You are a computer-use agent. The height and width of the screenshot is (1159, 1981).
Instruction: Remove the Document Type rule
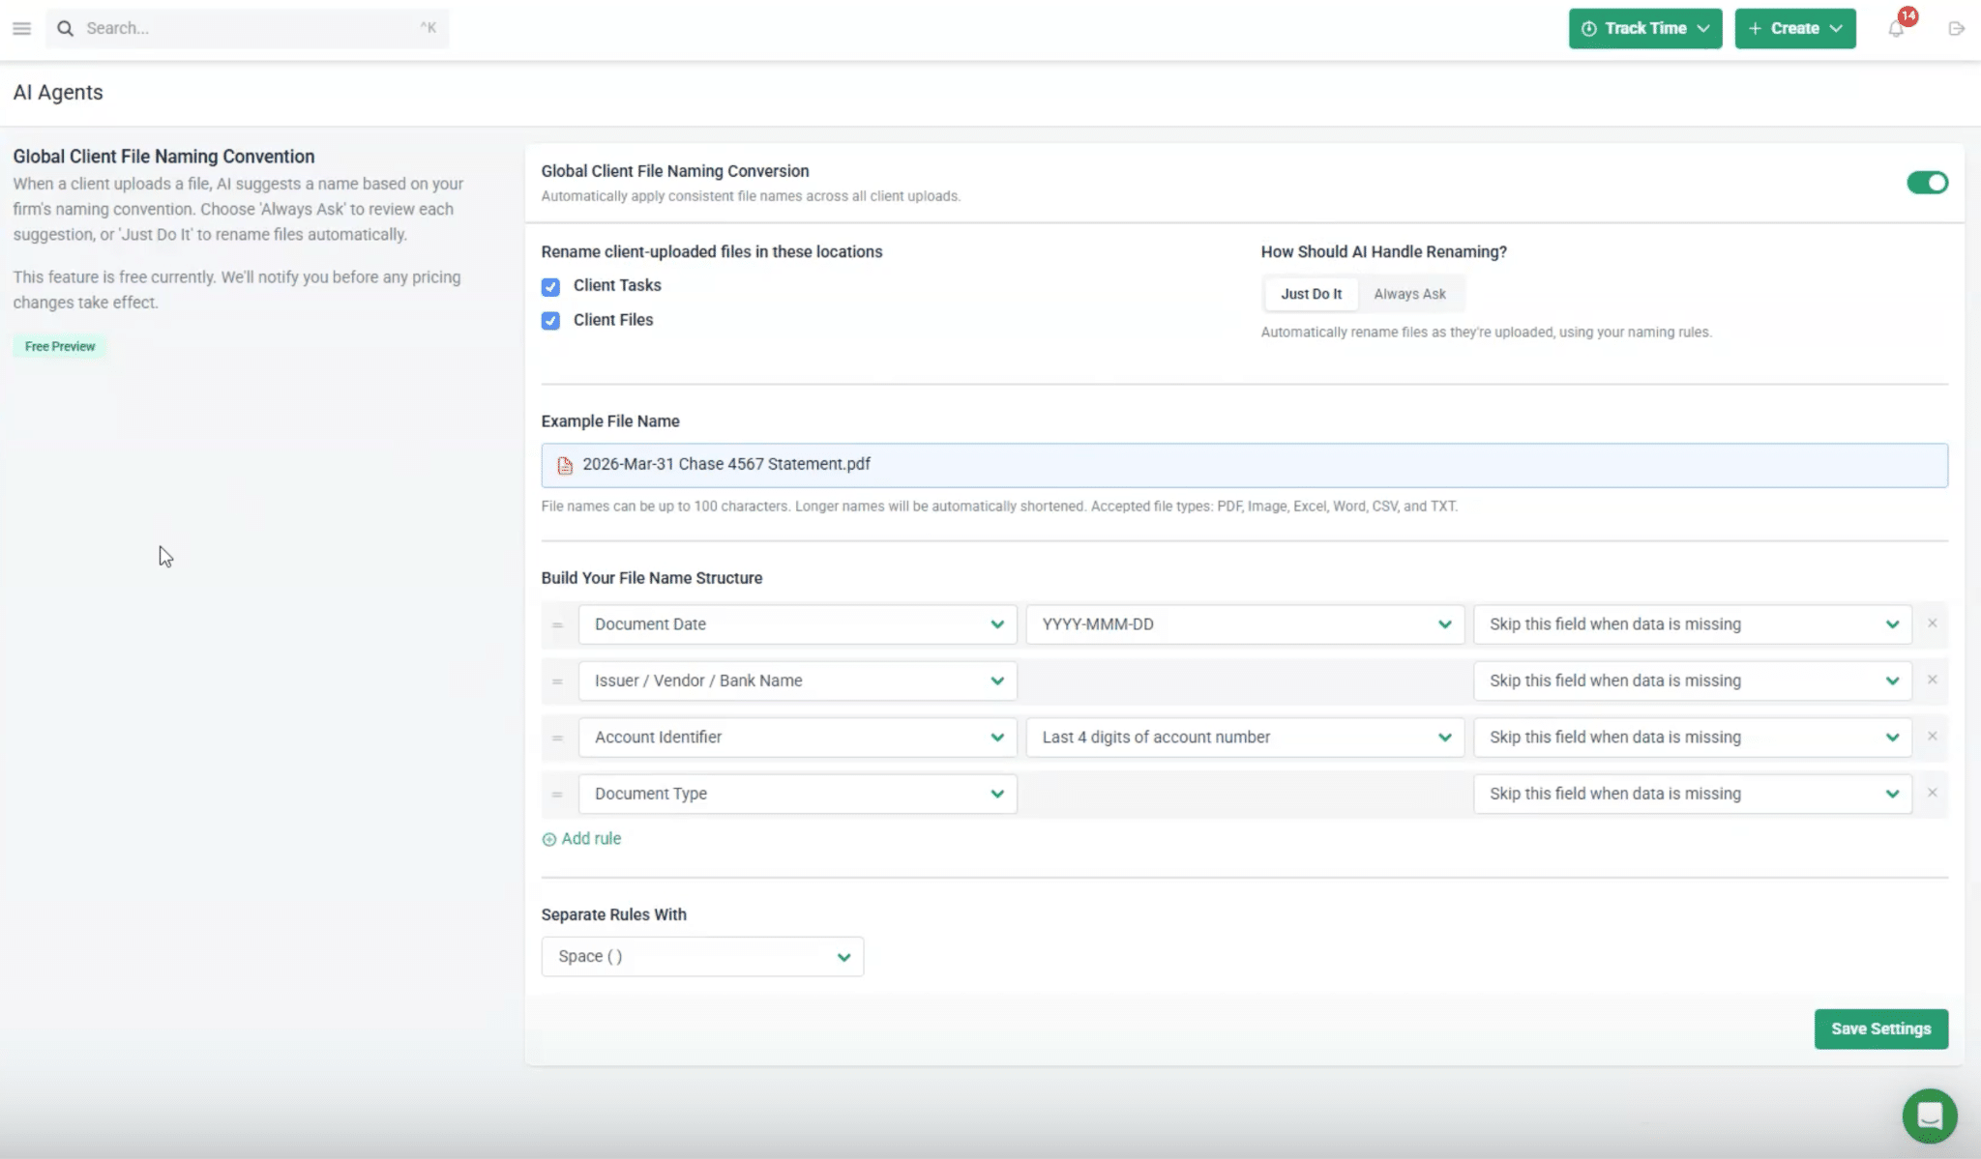pyautogui.click(x=1932, y=793)
